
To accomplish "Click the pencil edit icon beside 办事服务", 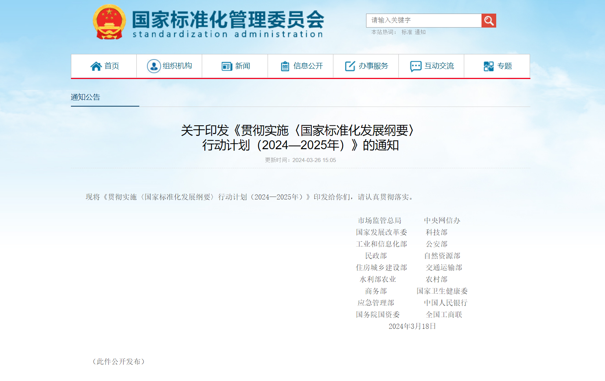I will click(x=350, y=66).
